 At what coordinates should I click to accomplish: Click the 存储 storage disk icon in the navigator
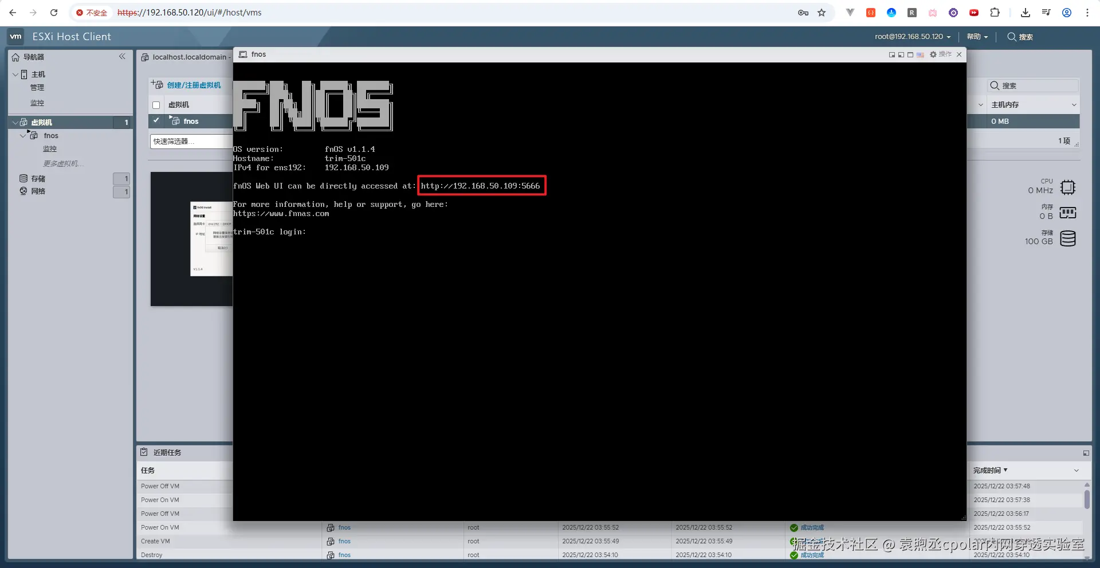pyautogui.click(x=23, y=178)
